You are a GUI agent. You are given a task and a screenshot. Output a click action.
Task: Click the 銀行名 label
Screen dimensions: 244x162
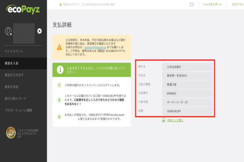pos(142,66)
